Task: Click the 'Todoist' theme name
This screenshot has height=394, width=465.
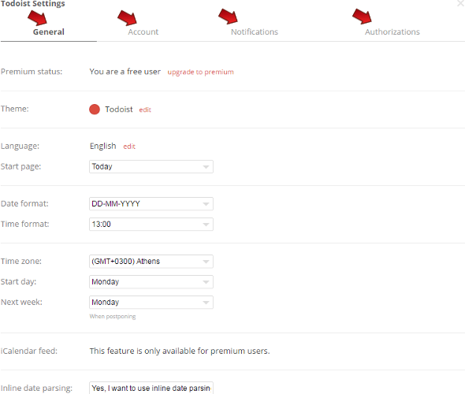Action: tap(119, 110)
